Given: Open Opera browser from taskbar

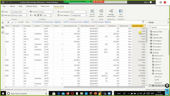Looking at the screenshot, I should 73,94.
